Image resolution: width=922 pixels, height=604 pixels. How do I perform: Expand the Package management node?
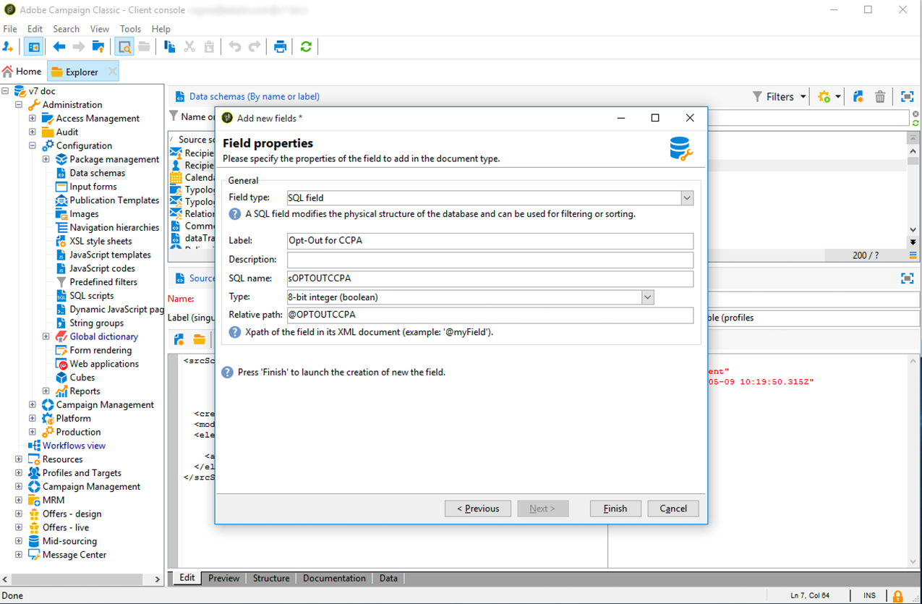click(x=46, y=159)
